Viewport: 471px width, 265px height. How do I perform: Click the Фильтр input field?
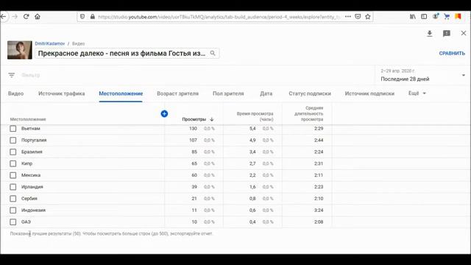point(31,75)
